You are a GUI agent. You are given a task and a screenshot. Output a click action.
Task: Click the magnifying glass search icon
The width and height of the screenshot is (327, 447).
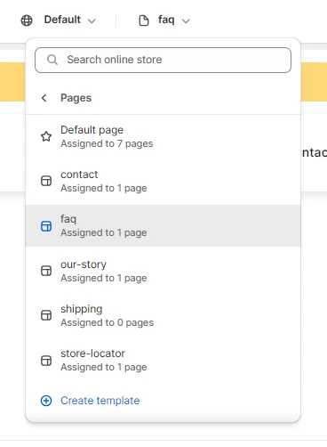52,60
